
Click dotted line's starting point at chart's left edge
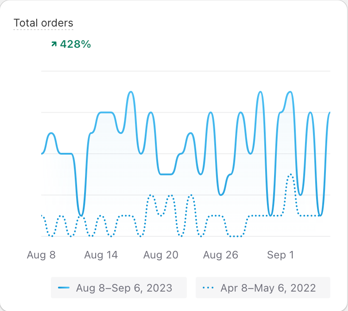click(x=42, y=216)
